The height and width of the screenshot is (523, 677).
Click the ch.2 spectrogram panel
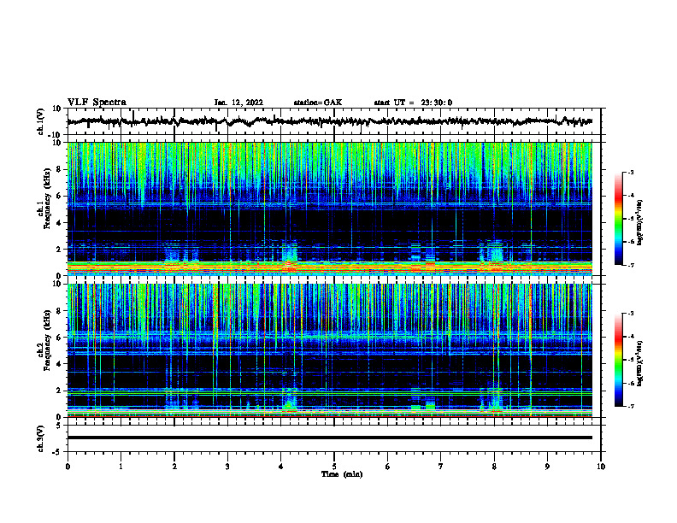(x=330, y=350)
